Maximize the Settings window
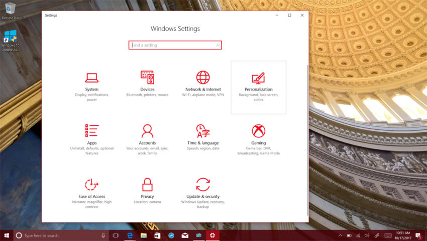The width and height of the screenshot is (427, 241). point(289,15)
